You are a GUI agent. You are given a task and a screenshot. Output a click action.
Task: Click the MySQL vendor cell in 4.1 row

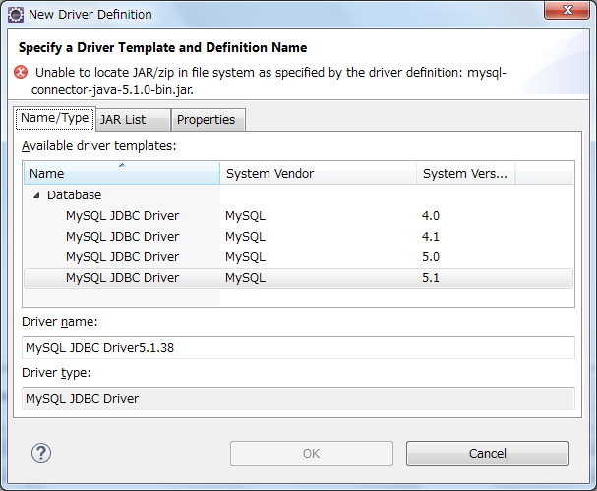245,237
